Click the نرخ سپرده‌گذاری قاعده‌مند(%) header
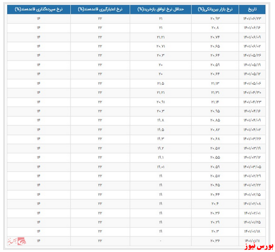Screen dimensions: 275x252 pyautogui.click(x=39, y=9)
